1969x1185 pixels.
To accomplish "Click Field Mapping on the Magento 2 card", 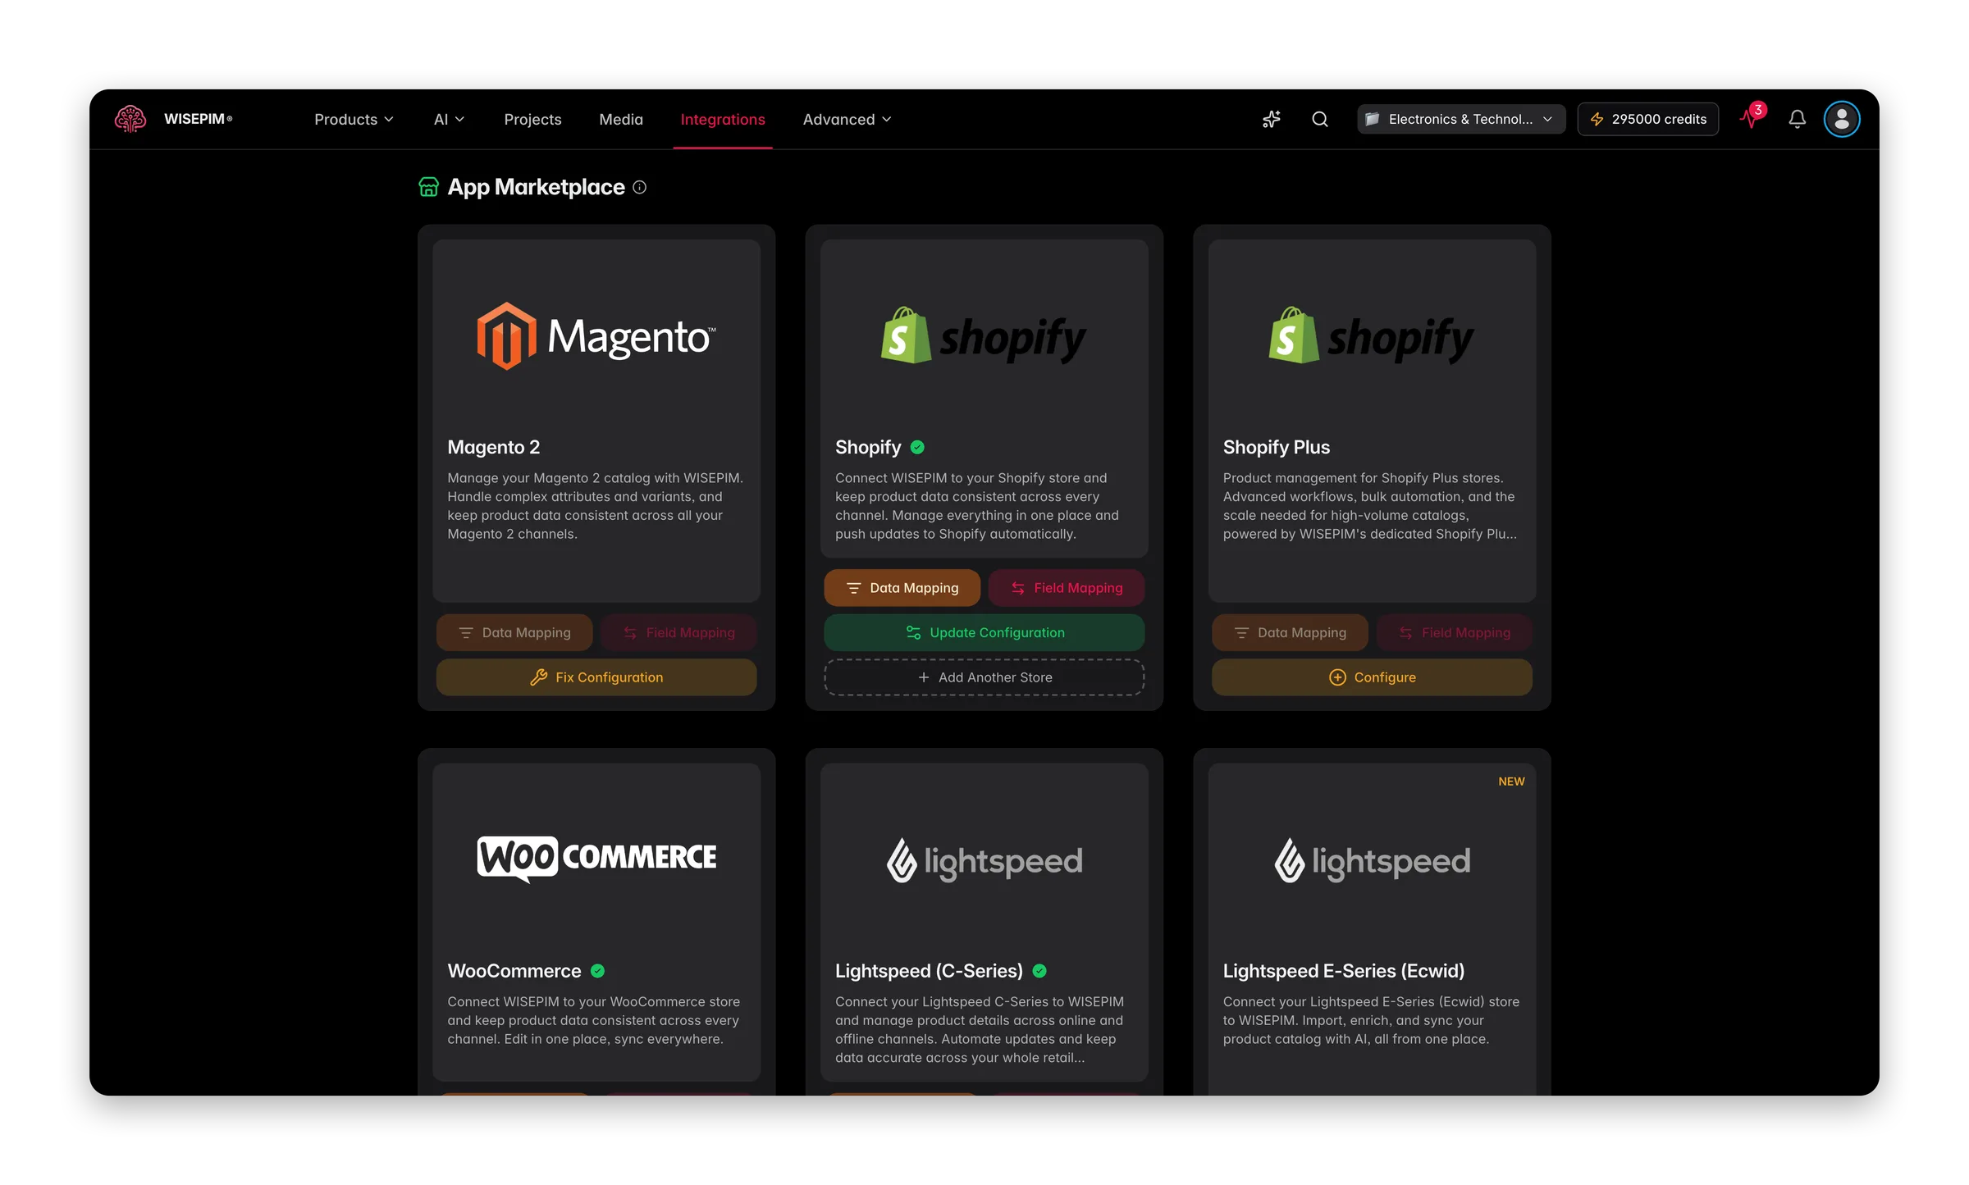I will coord(678,632).
